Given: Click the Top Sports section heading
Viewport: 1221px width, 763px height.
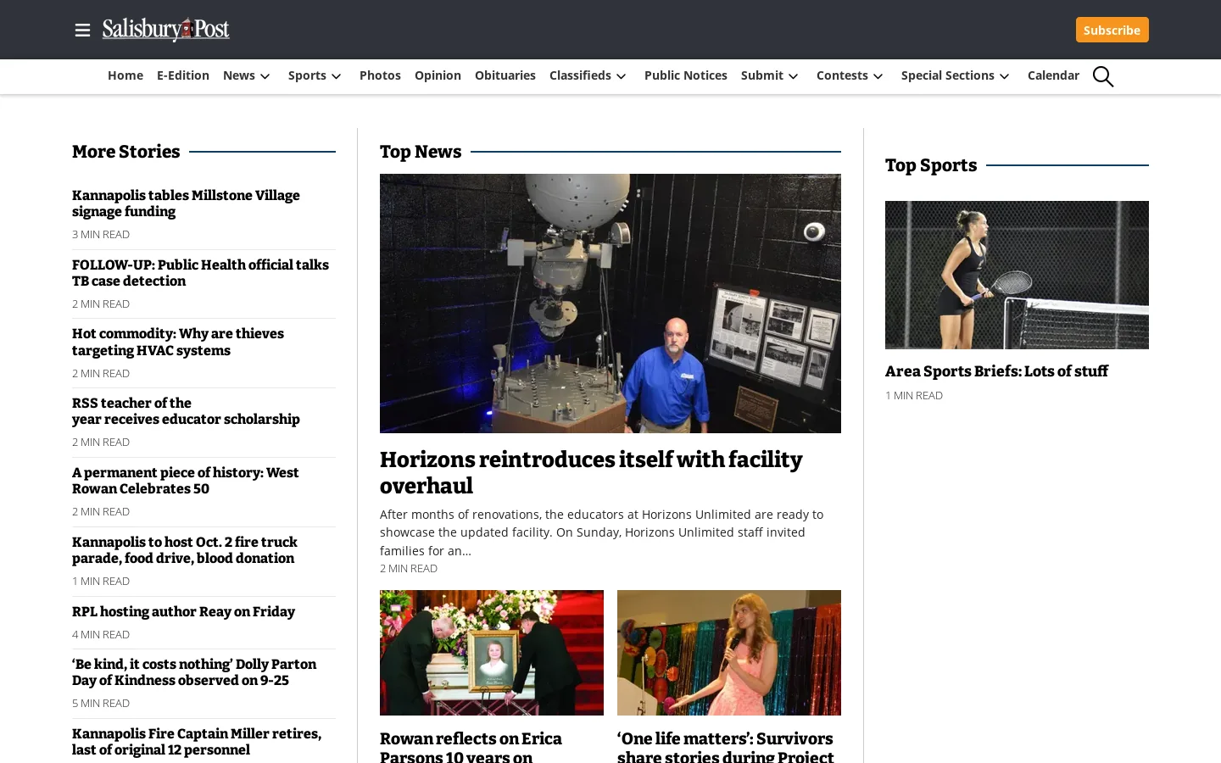Looking at the screenshot, I should point(931,165).
